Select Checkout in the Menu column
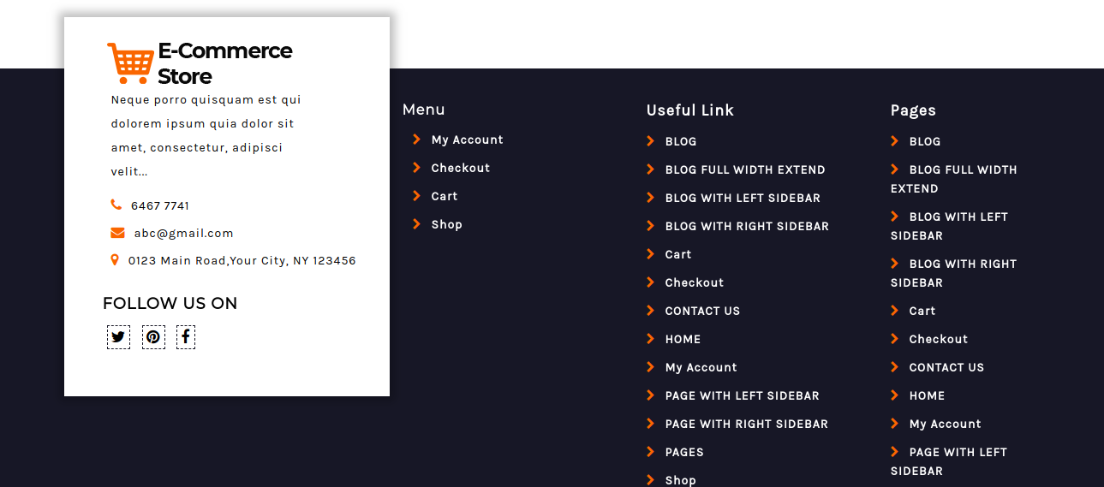This screenshot has height=487, width=1104. pos(460,168)
